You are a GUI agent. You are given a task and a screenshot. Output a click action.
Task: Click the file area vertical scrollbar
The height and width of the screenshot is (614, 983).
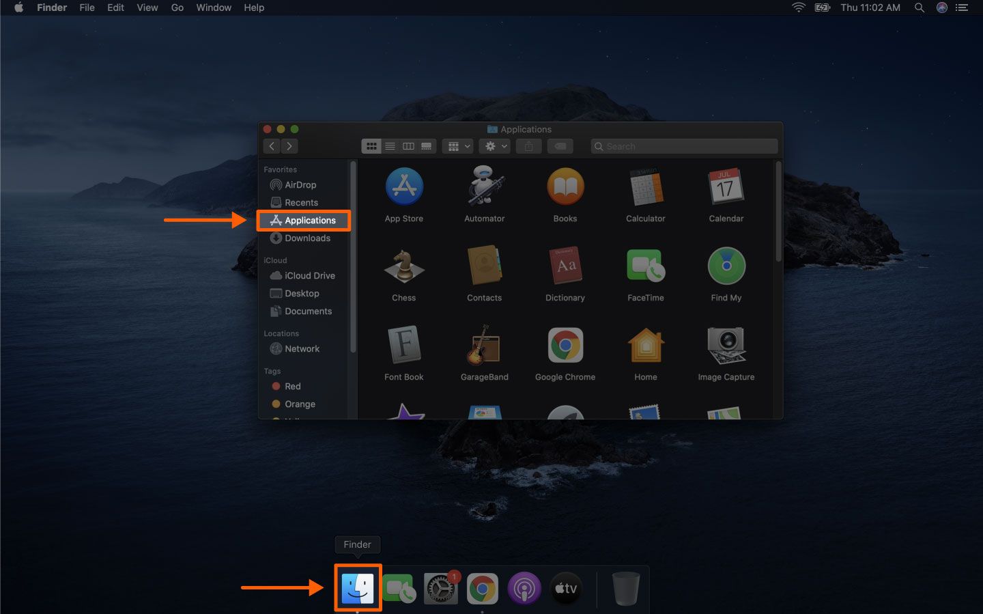(778, 212)
